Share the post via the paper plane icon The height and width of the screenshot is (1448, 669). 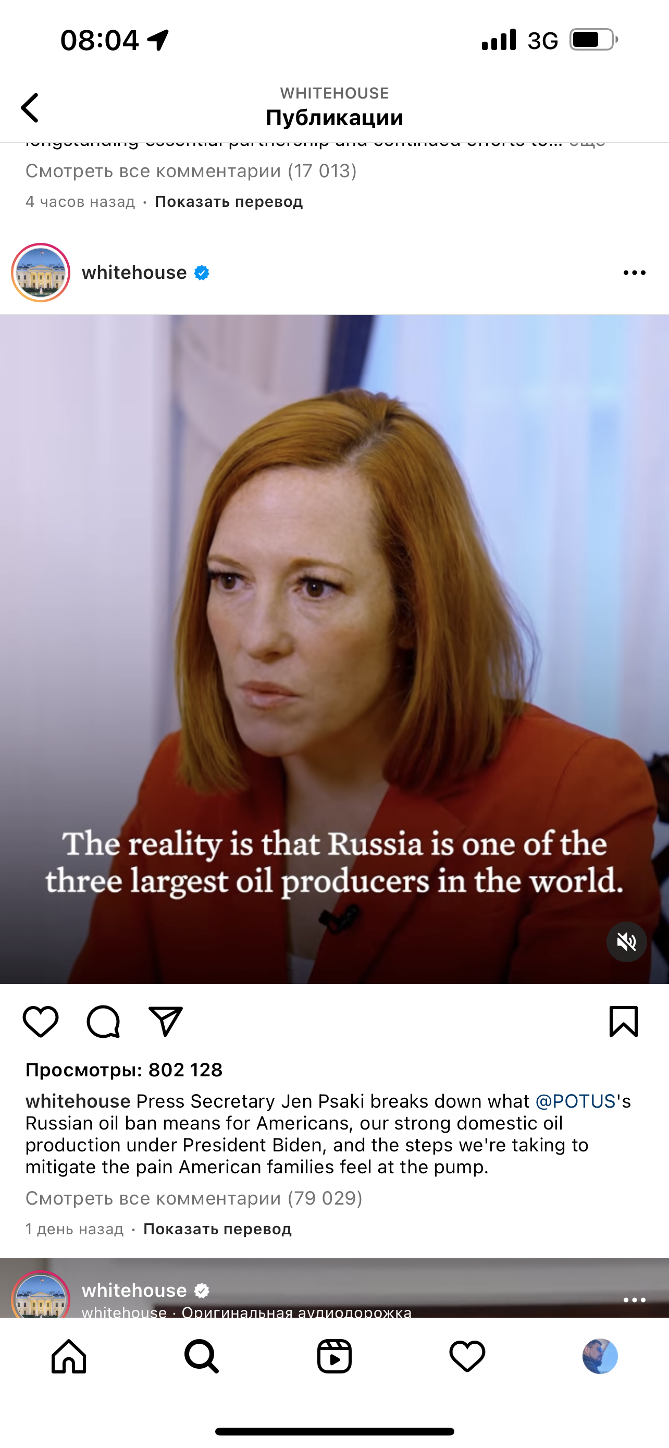click(x=166, y=1021)
